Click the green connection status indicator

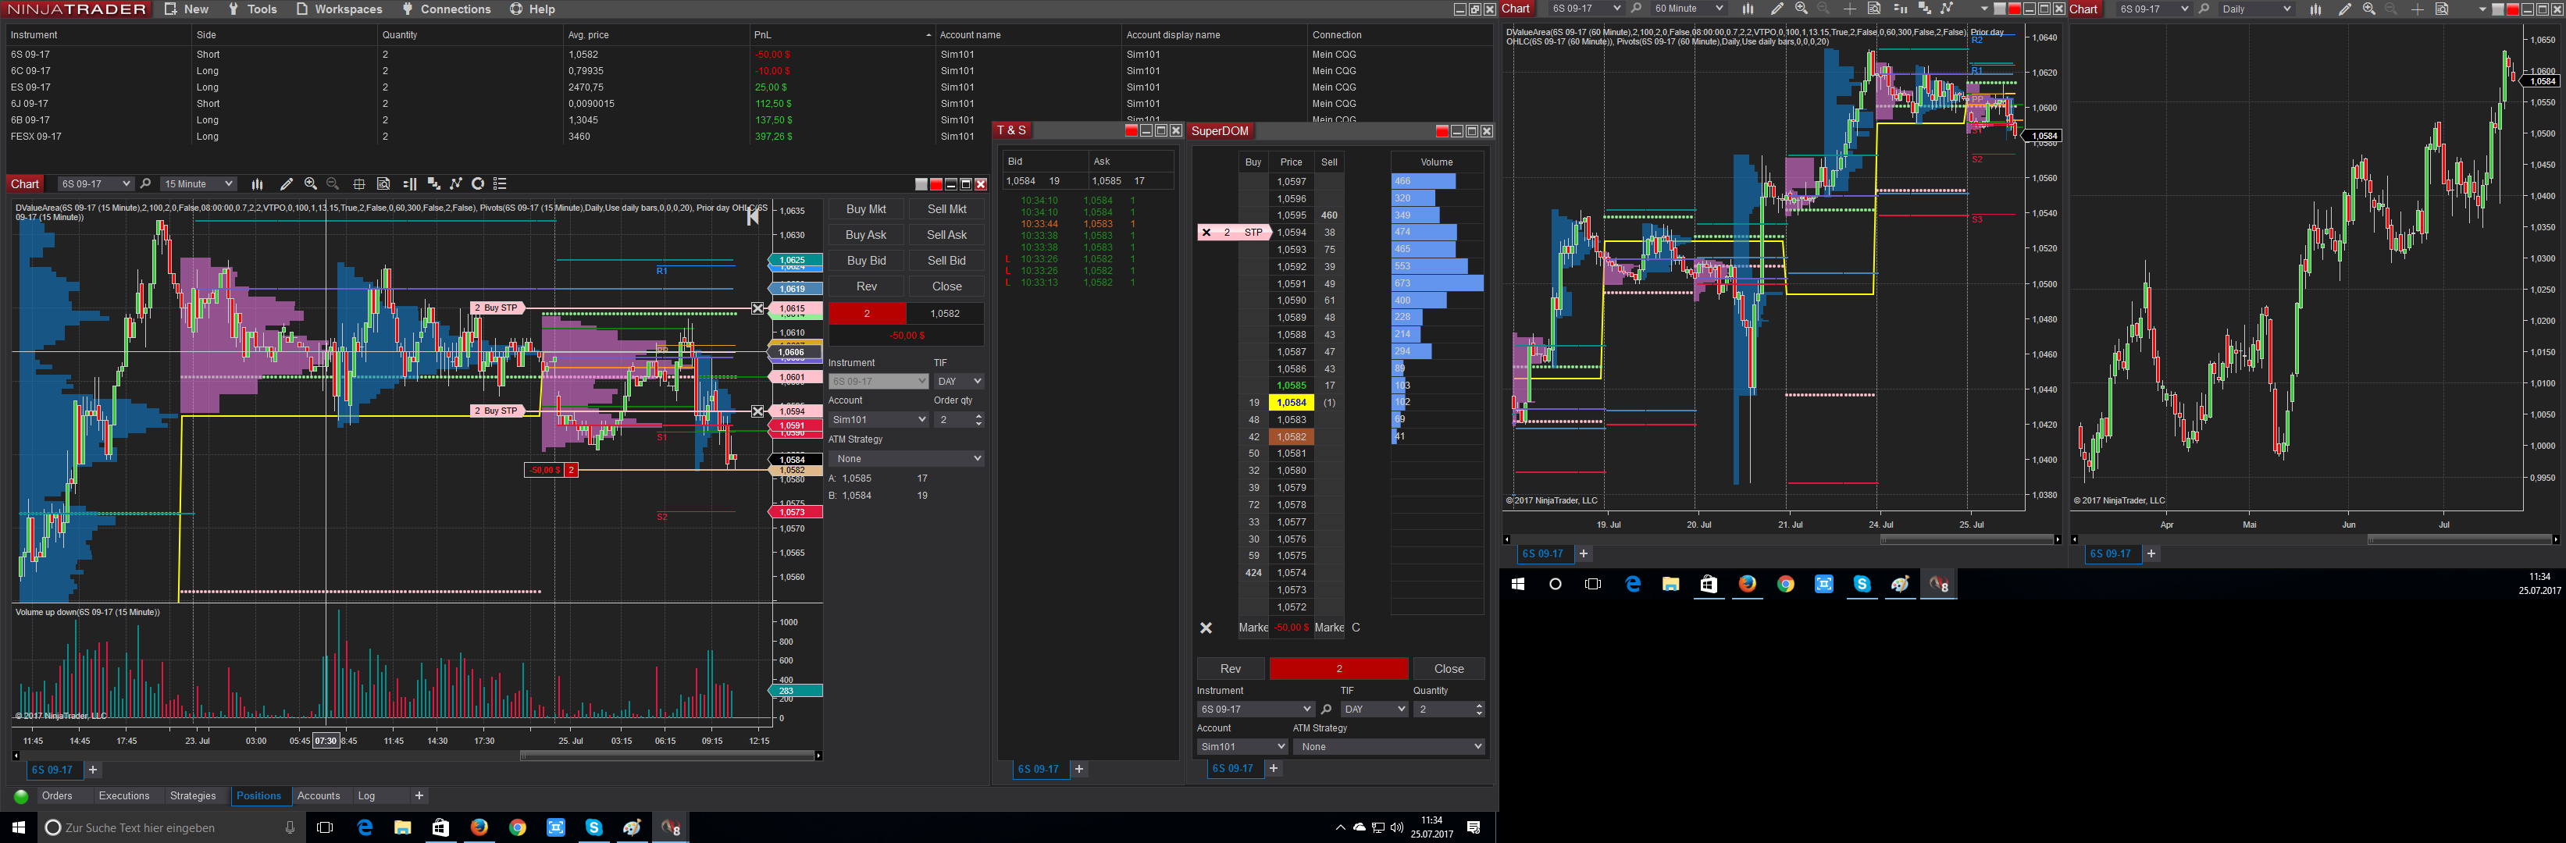pos(21,796)
